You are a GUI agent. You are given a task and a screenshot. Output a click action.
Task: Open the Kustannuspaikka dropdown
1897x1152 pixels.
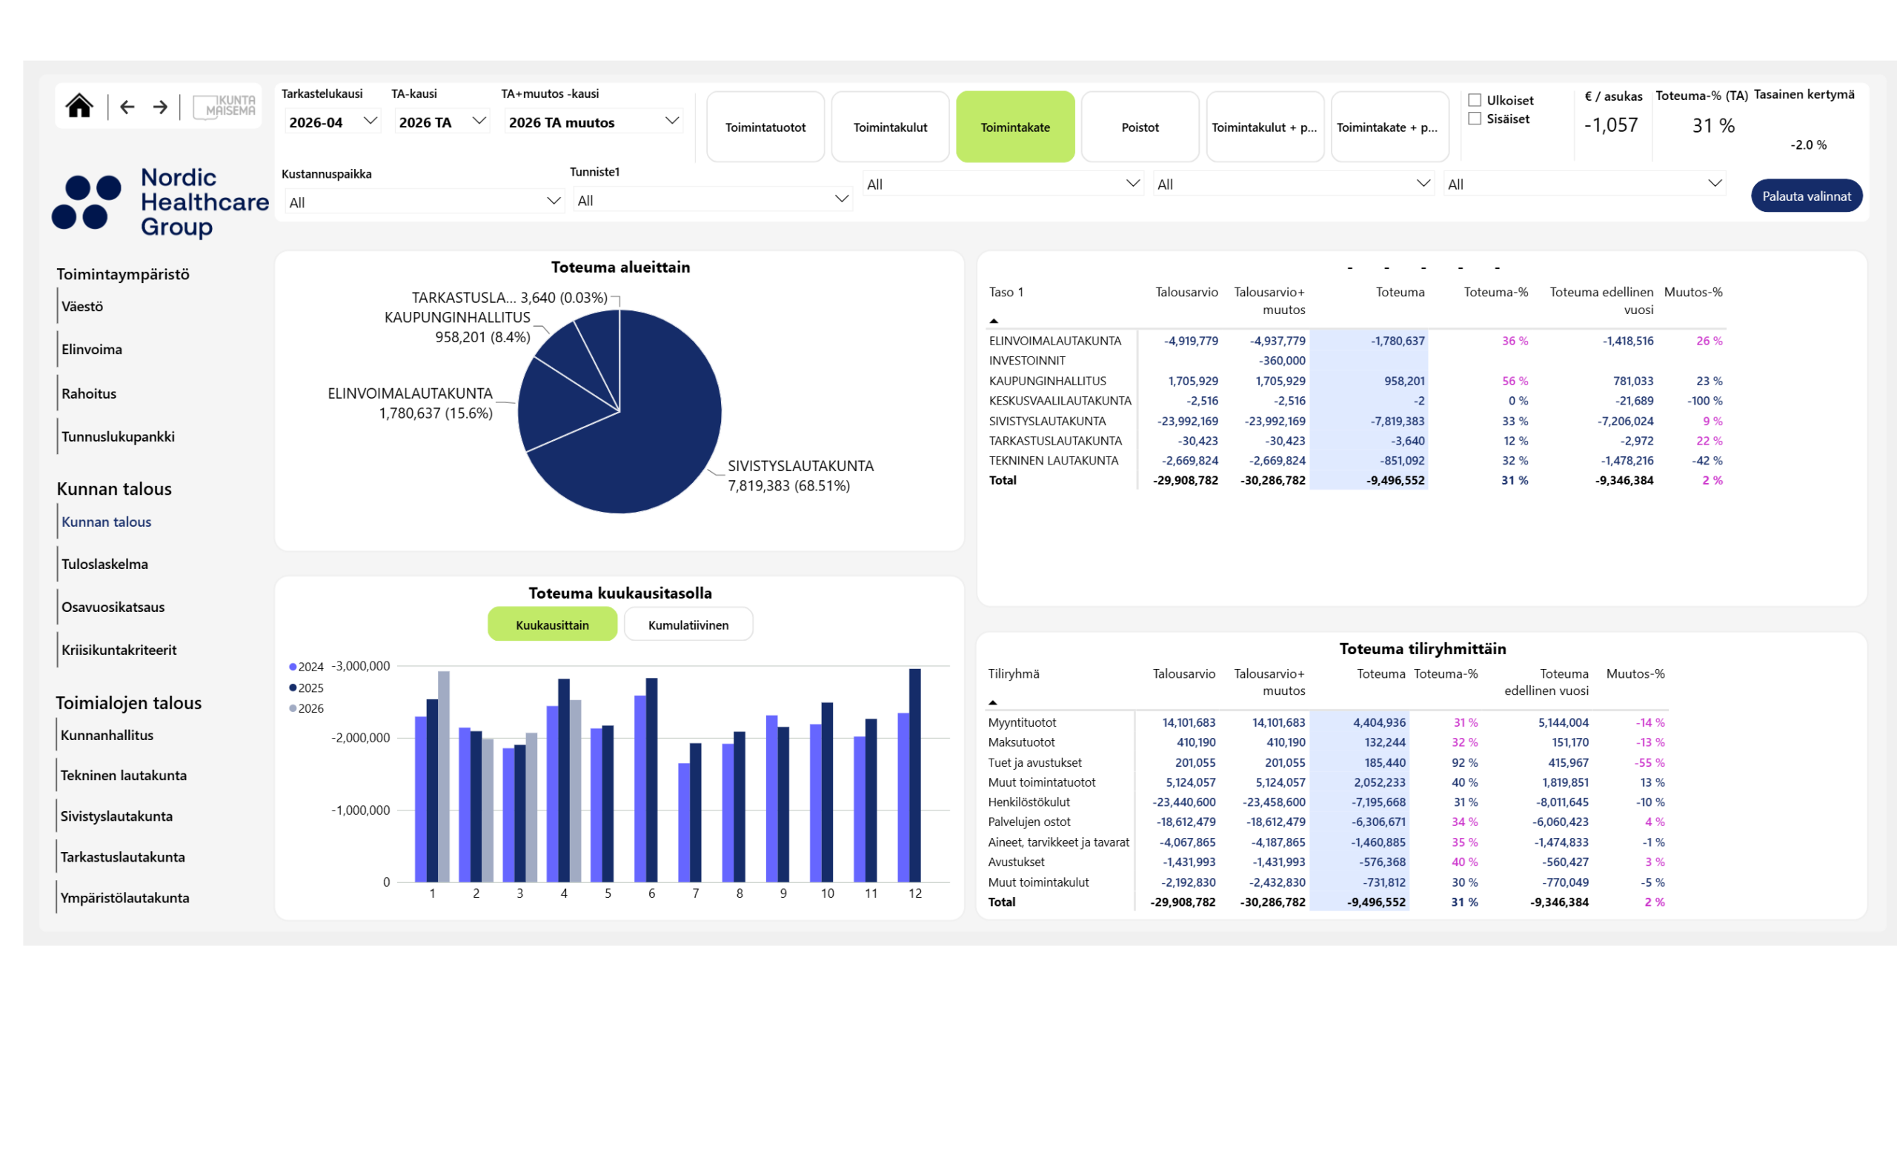[x=423, y=202]
